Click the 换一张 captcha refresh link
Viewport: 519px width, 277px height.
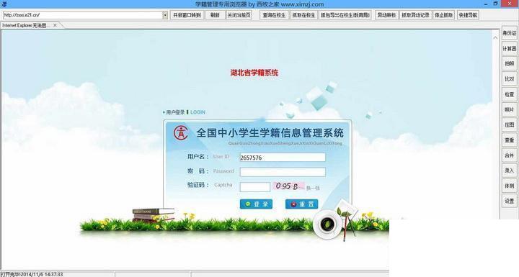tap(313, 188)
